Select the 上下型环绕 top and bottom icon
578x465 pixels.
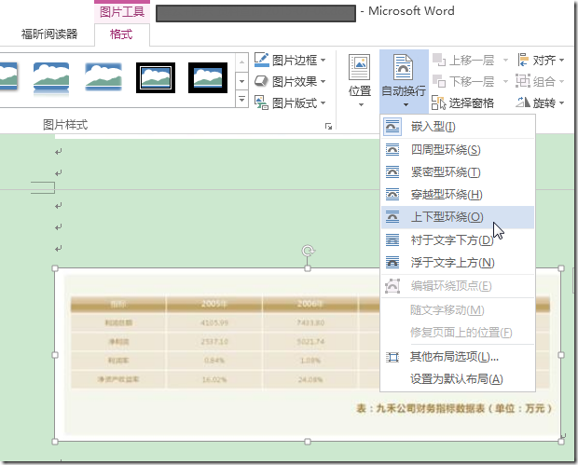point(392,217)
